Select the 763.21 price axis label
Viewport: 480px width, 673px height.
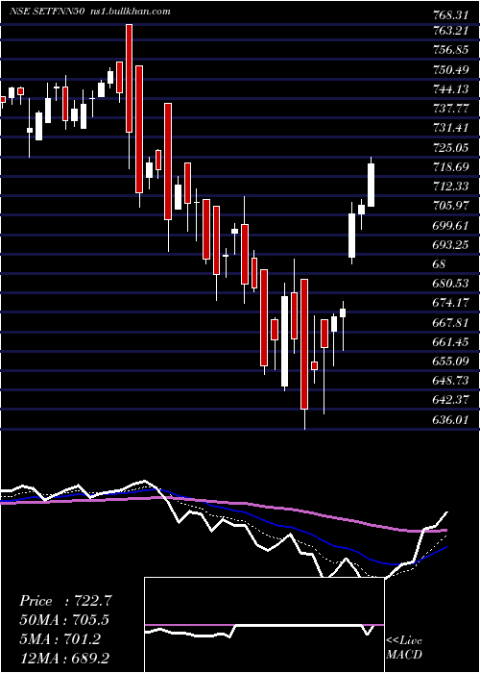tap(448, 31)
